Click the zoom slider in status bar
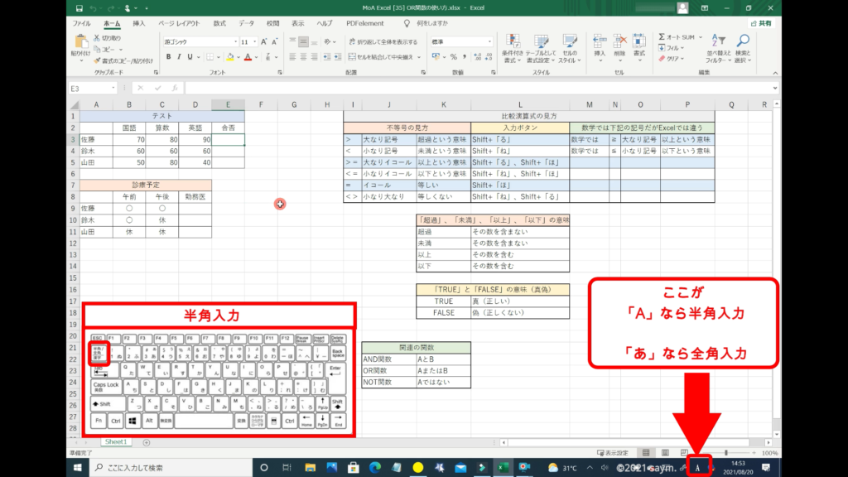Screen dimensions: 848x477 click(726, 453)
